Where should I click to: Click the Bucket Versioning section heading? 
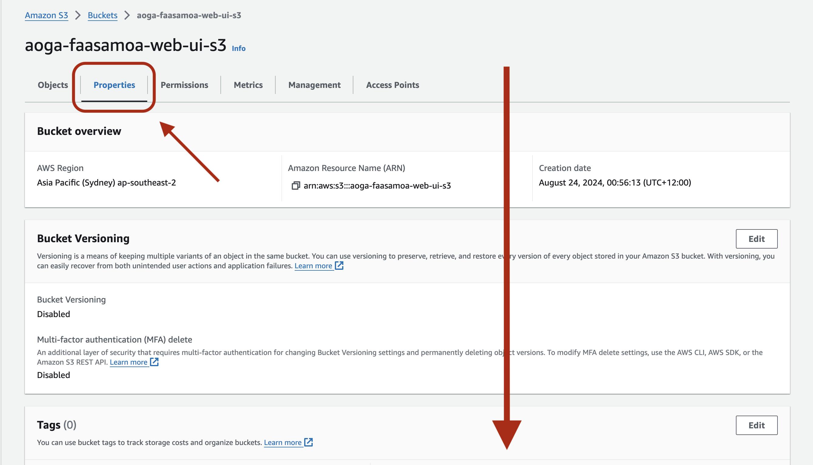83,239
